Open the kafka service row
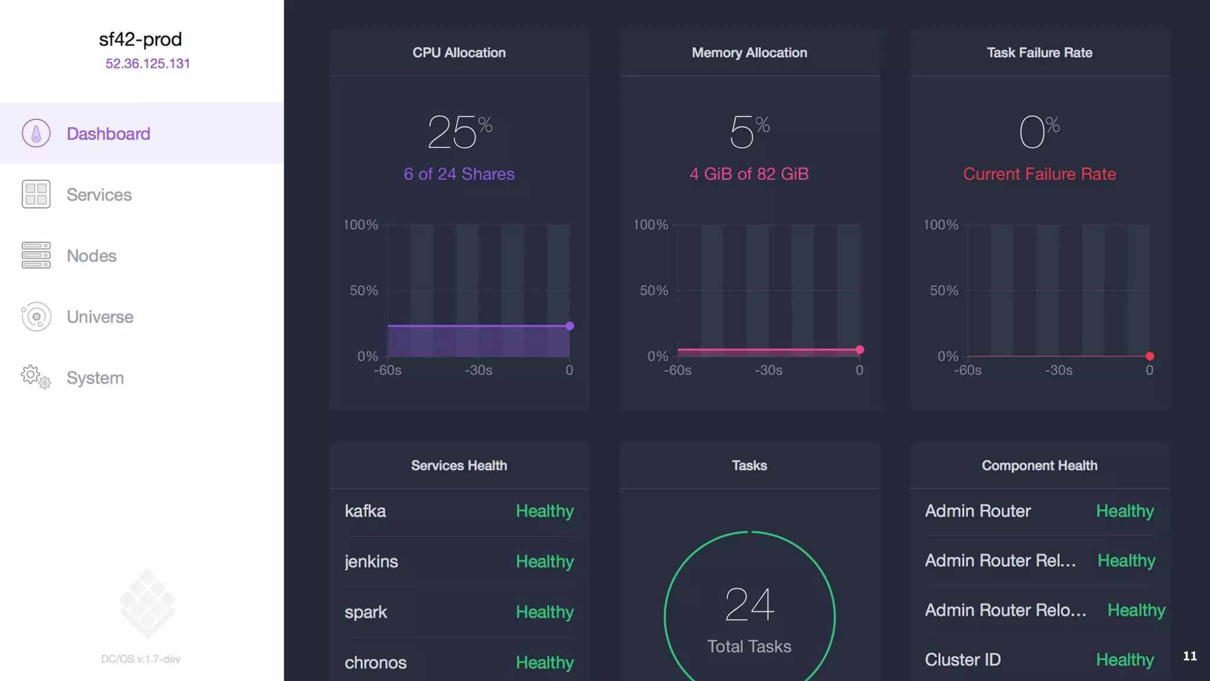Screen dimensions: 1210x681 click(365, 511)
